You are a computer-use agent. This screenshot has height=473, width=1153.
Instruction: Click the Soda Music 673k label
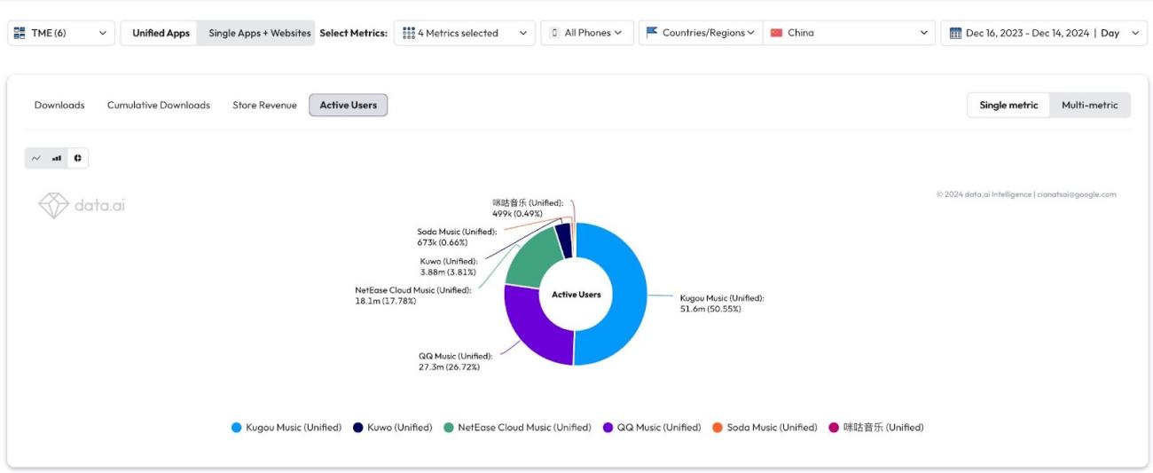pos(457,237)
